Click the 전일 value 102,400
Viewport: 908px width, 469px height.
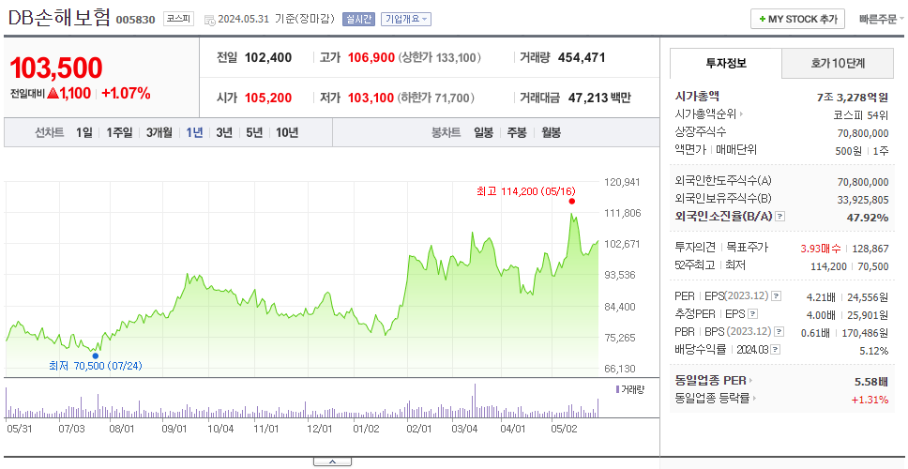[x=268, y=57]
